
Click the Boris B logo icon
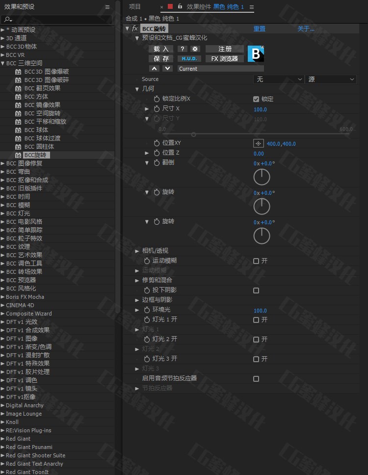pyautogui.click(x=256, y=53)
